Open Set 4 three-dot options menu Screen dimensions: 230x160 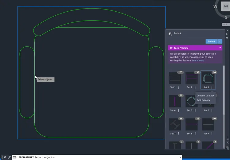click(x=178, y=110)
